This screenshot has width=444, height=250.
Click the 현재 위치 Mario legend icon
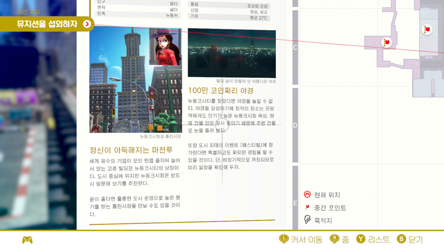tap(307, 194)
